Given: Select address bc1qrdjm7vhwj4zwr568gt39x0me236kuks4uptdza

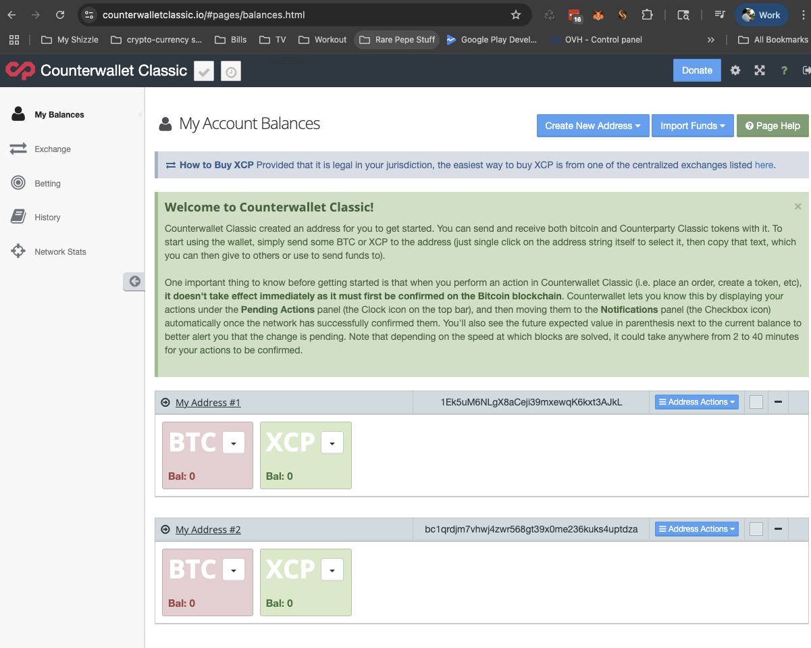Looking at the screenshot, I should point(531,529).
